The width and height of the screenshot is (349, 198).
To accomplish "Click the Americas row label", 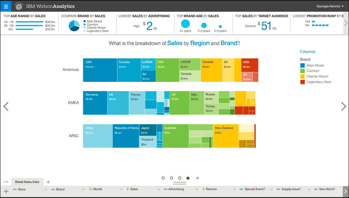I will (71, 70).
